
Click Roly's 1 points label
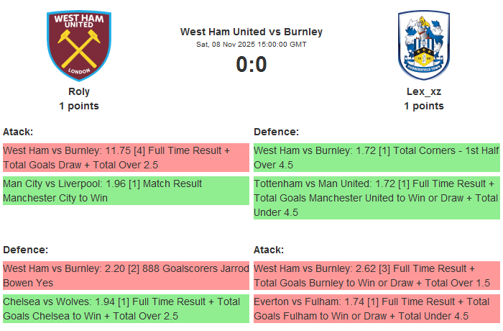(x=79, y=106)
